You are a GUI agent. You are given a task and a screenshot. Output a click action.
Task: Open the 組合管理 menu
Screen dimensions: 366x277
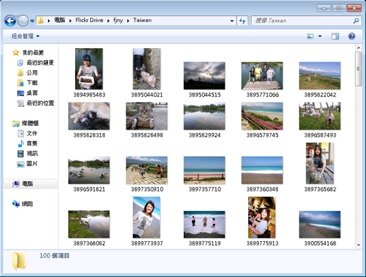[25, 36]
